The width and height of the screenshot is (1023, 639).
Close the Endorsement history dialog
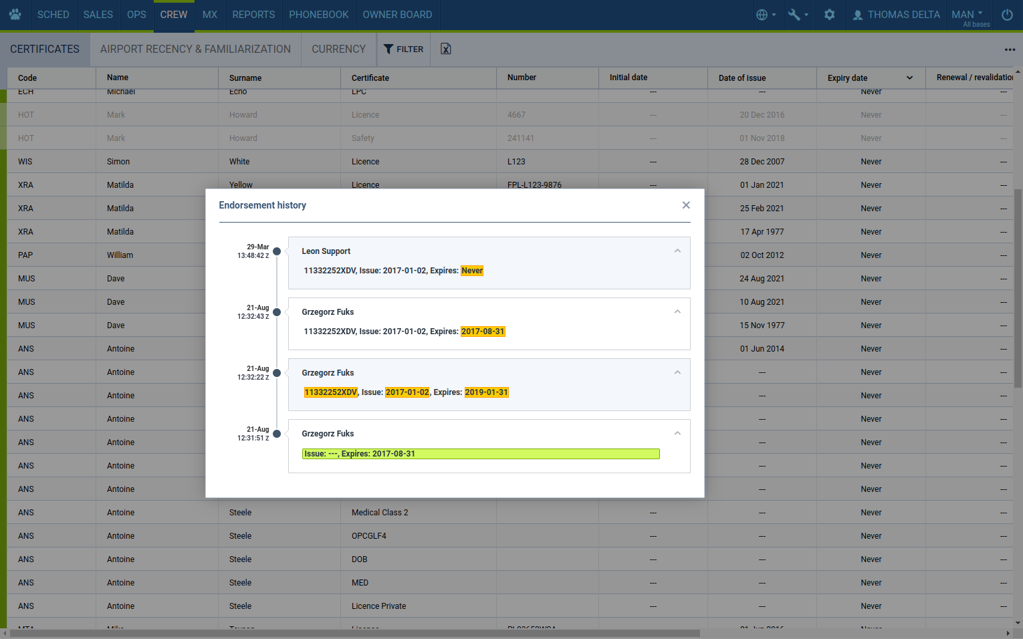click(x=685, y=205)
